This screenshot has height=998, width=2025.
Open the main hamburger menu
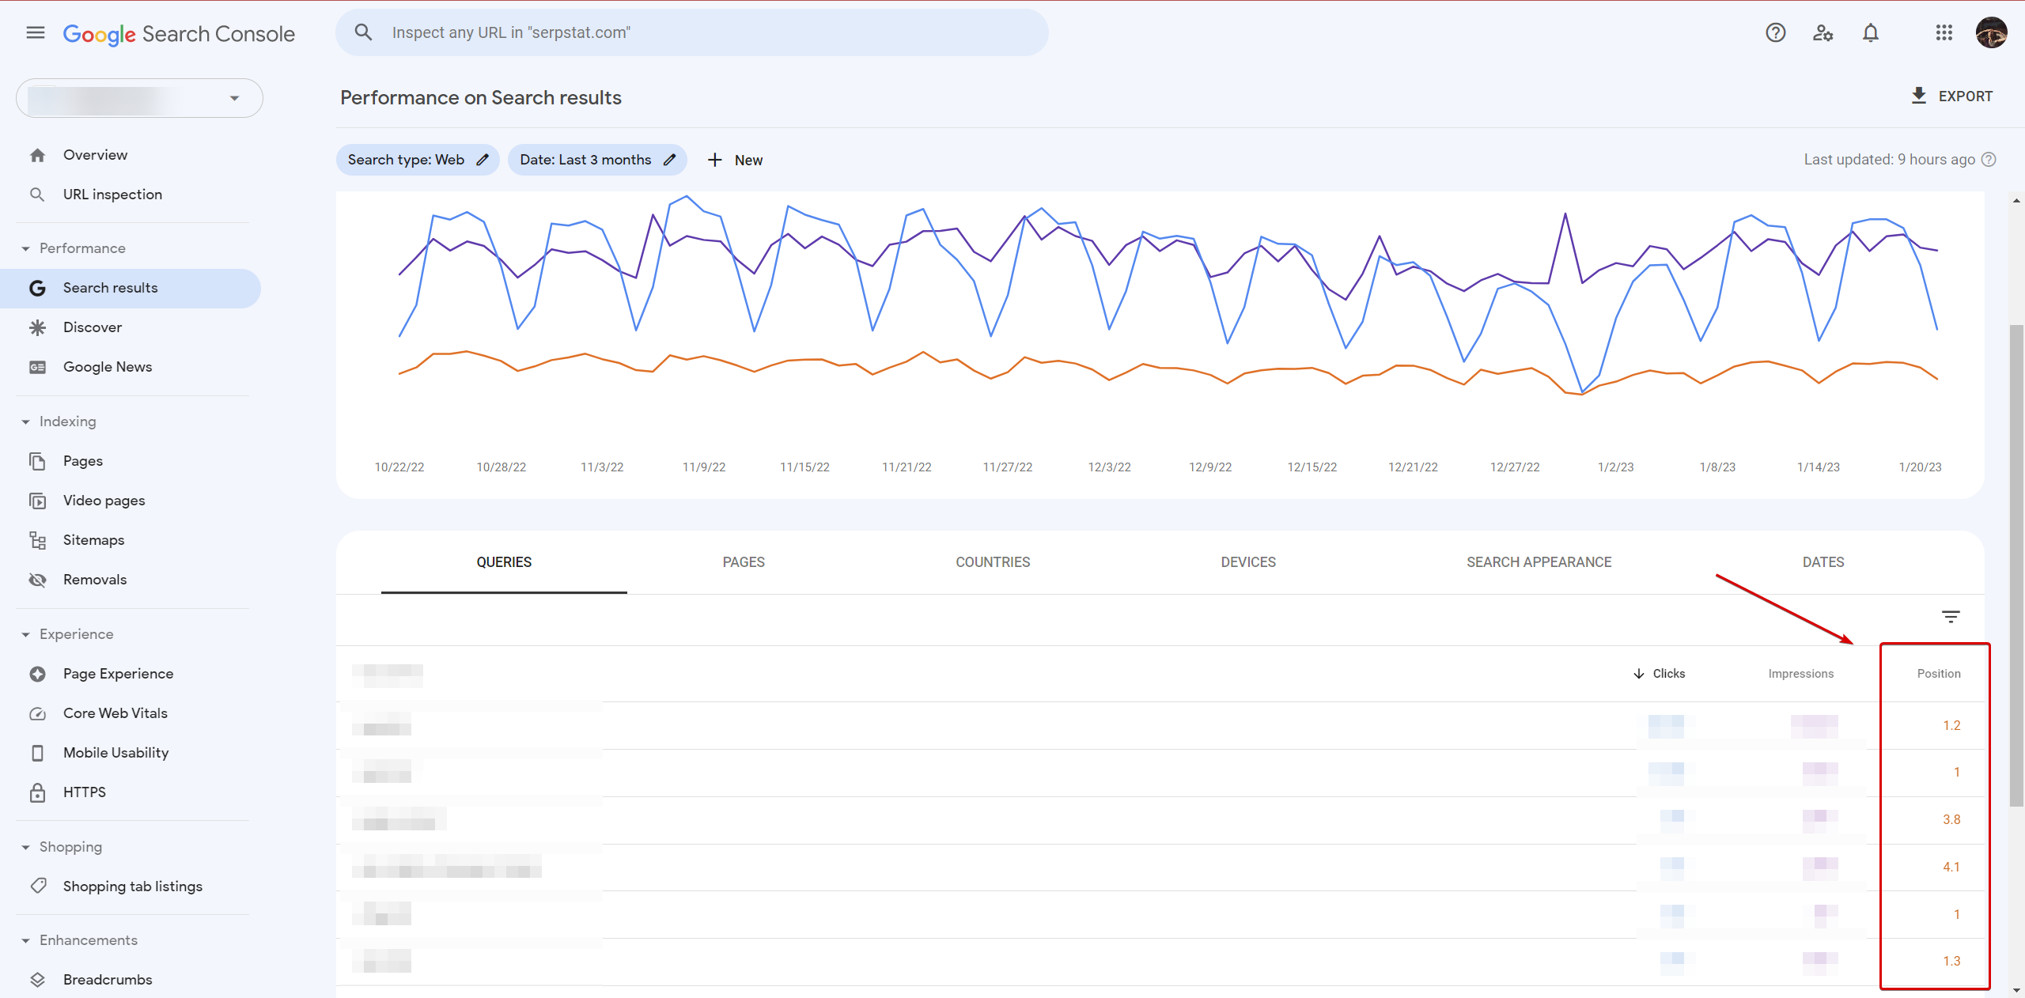[x=36, y=32]
